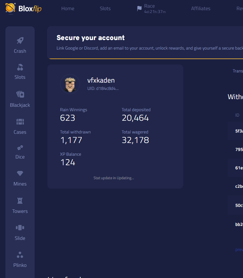Click the Rain Winnings value 623
This screenshot has height=278, width=243.
pos(68,118)
